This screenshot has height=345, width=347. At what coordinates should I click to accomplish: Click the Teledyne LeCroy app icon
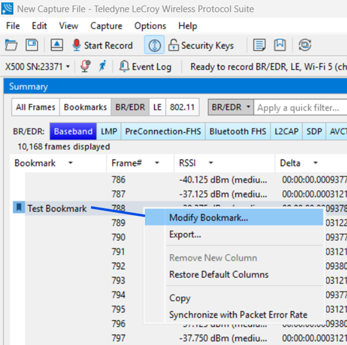click(7, 8)
